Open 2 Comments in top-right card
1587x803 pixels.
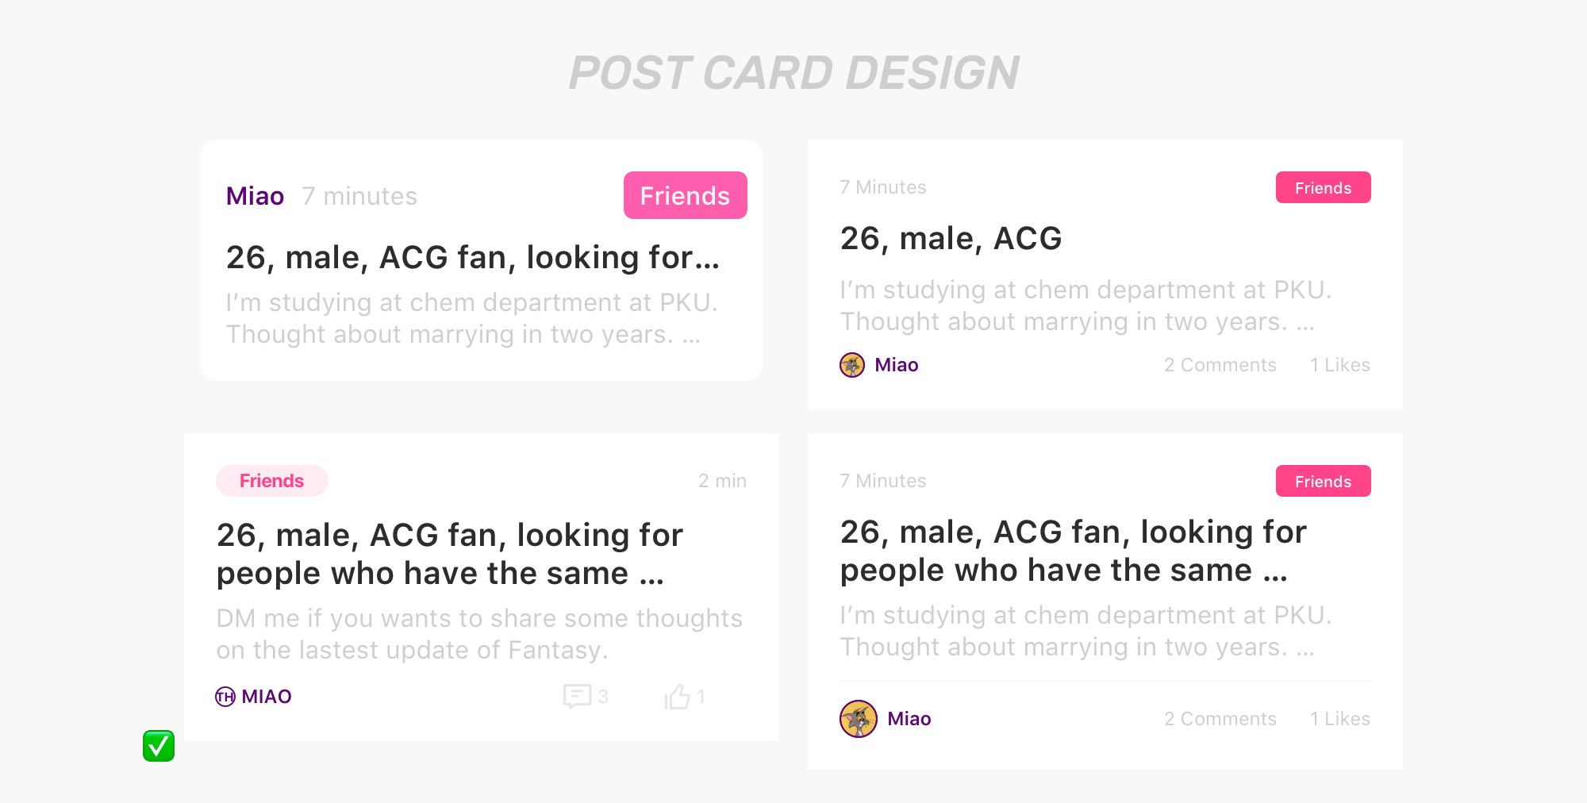tap(1220, 365)
